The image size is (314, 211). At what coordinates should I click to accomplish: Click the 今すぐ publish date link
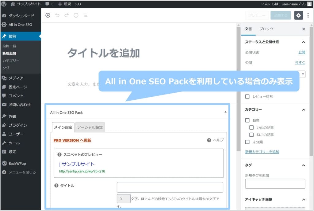tap(300, 62)
